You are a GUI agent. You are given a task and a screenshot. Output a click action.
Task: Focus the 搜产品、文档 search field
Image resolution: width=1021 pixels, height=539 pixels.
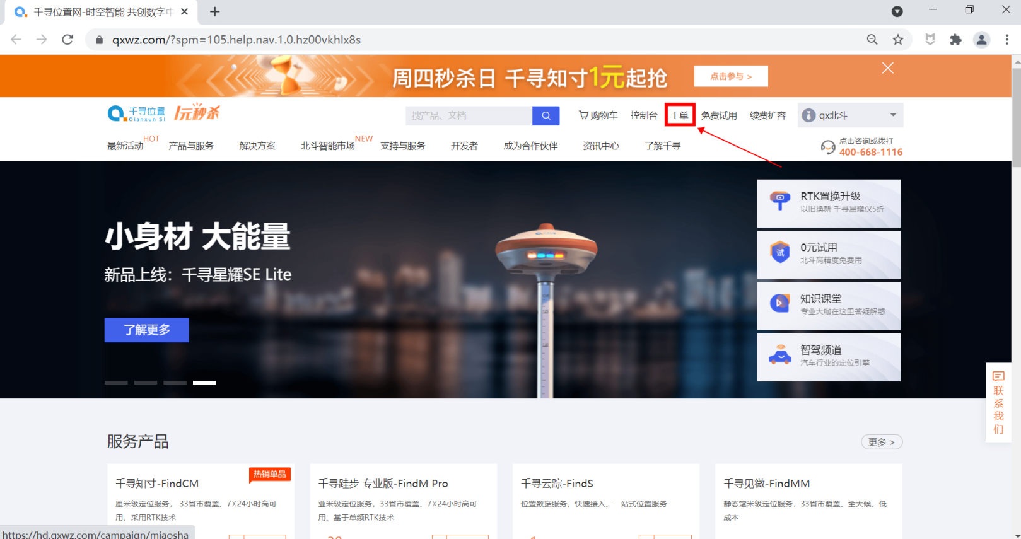coord(469,115)
